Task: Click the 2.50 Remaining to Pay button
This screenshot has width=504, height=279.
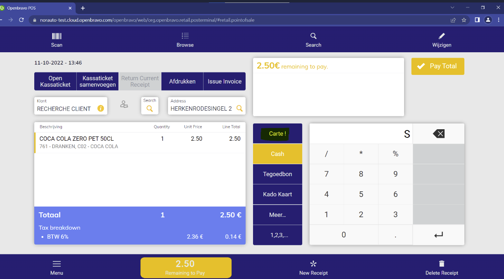Action: tap(186, 267)
